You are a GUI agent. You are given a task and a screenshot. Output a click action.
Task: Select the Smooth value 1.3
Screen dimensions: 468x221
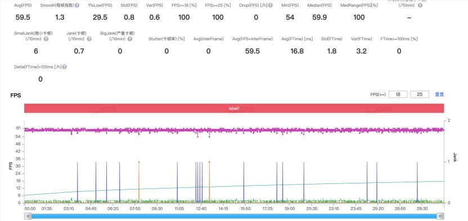coord(60,17)
